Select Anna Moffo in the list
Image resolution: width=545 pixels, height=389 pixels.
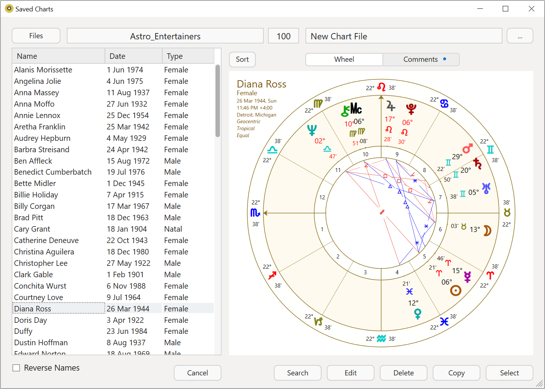113,104
